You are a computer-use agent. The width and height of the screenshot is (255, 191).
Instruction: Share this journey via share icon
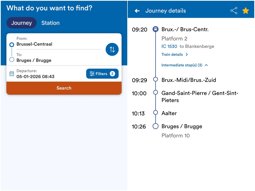234,11
